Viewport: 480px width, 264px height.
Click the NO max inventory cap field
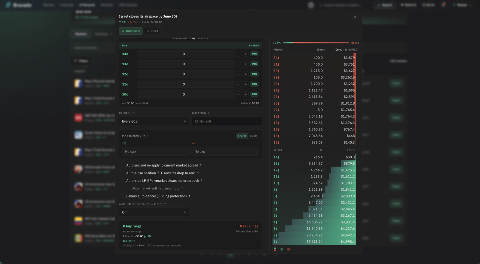coord(225,151)
